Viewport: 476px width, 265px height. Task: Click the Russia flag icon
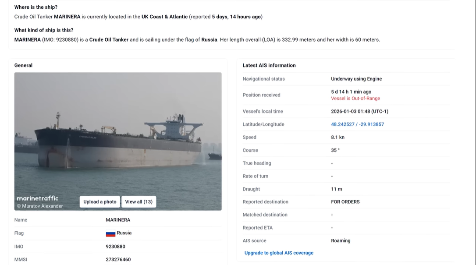pos(110,233)
